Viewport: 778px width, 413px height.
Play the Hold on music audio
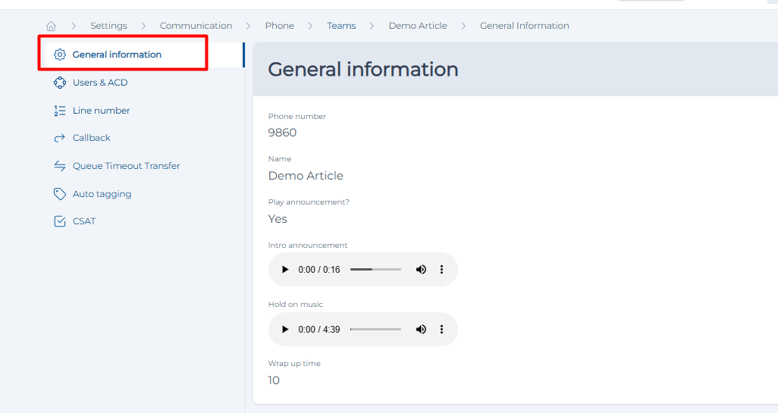click(x=285, y=330)
